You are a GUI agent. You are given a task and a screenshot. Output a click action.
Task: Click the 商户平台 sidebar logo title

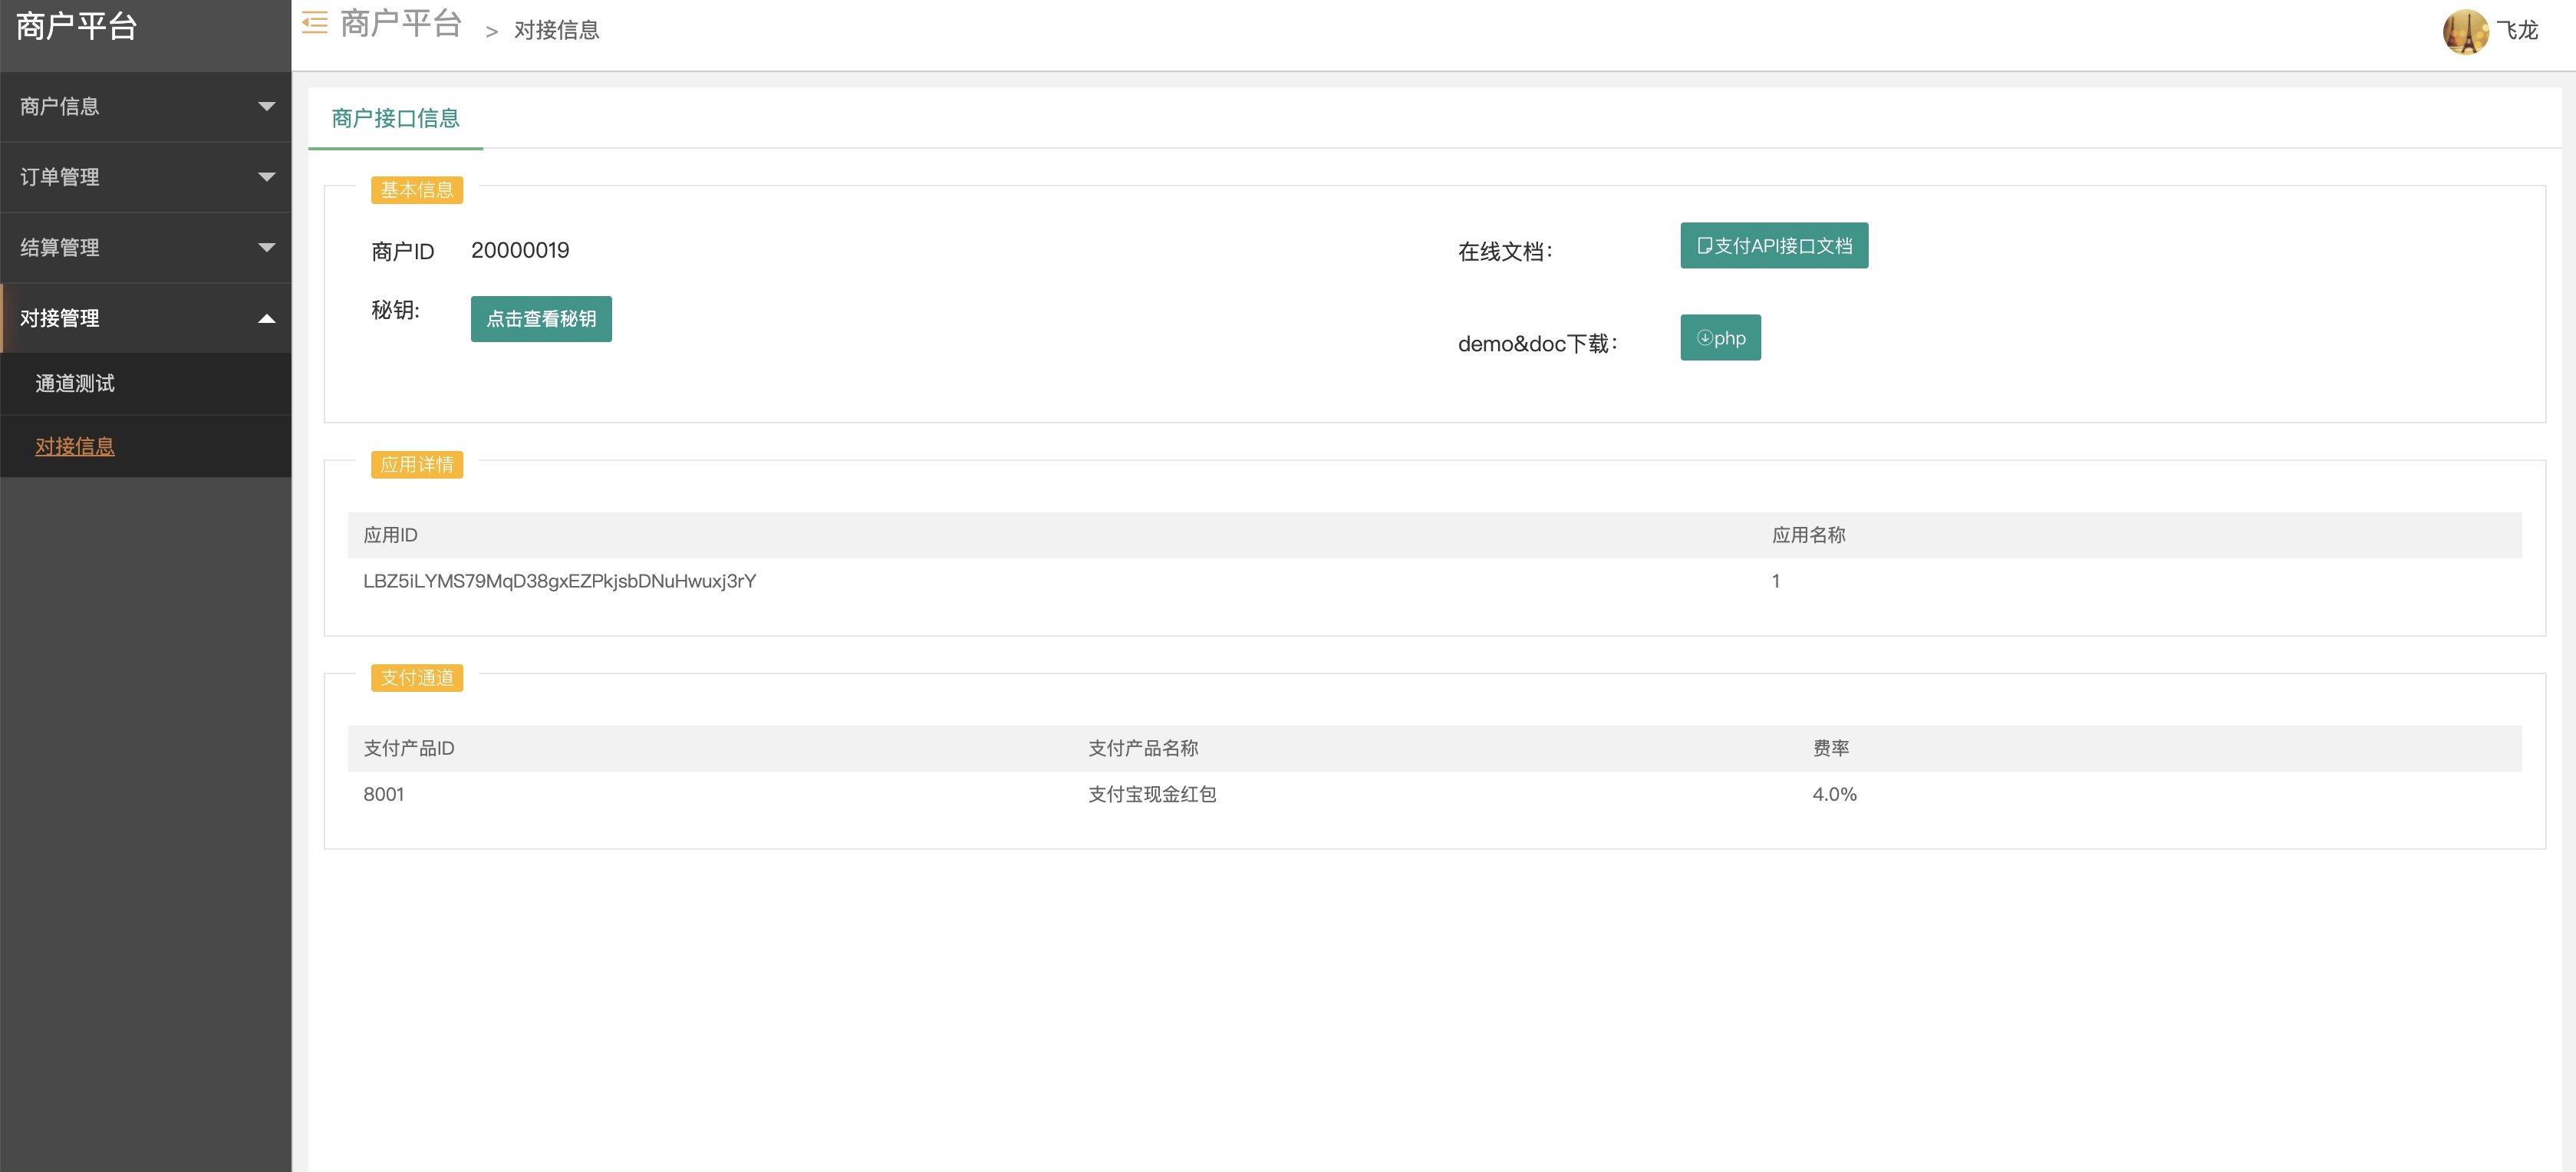click(77, 26)
